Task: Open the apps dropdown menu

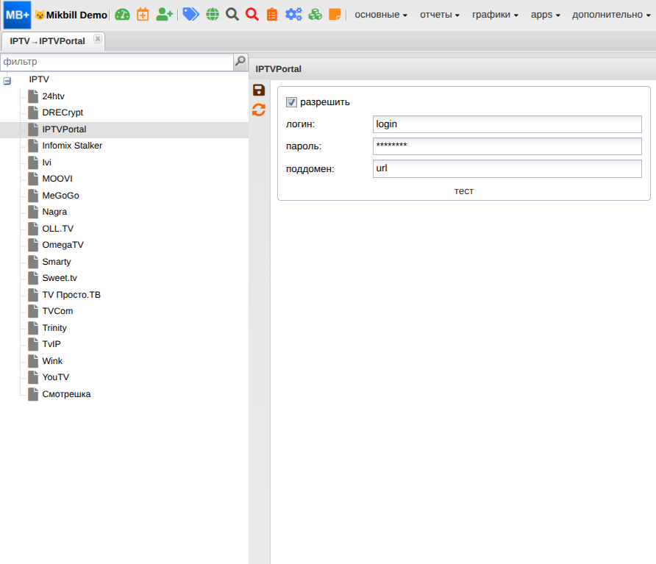Action: (x=545, y=15)
